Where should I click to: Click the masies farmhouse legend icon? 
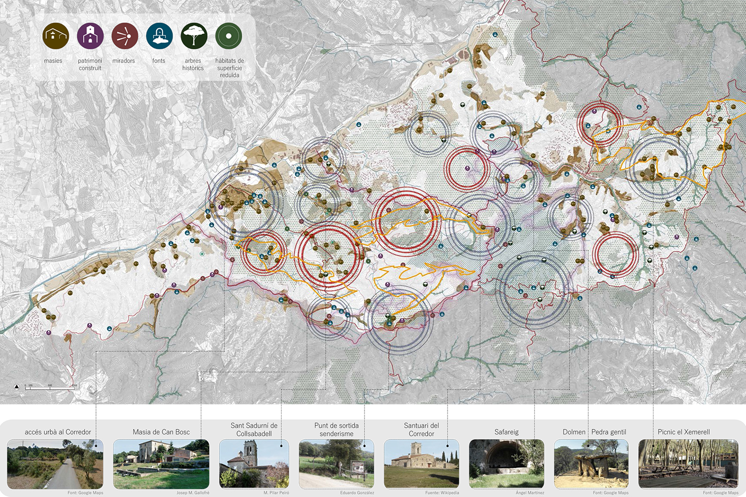[55, 36]
